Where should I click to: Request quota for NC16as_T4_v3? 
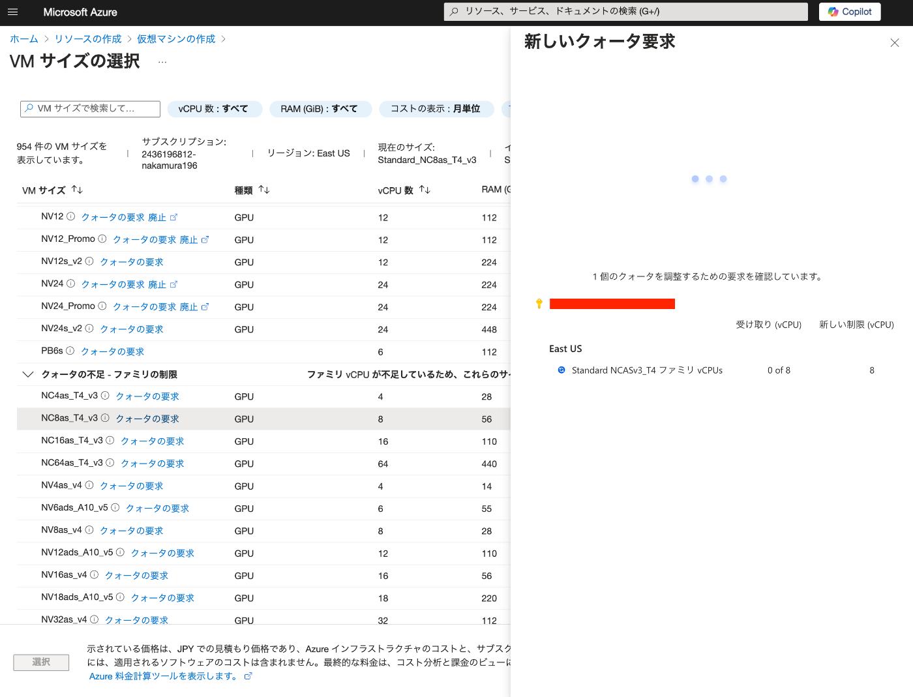[153, 441]
